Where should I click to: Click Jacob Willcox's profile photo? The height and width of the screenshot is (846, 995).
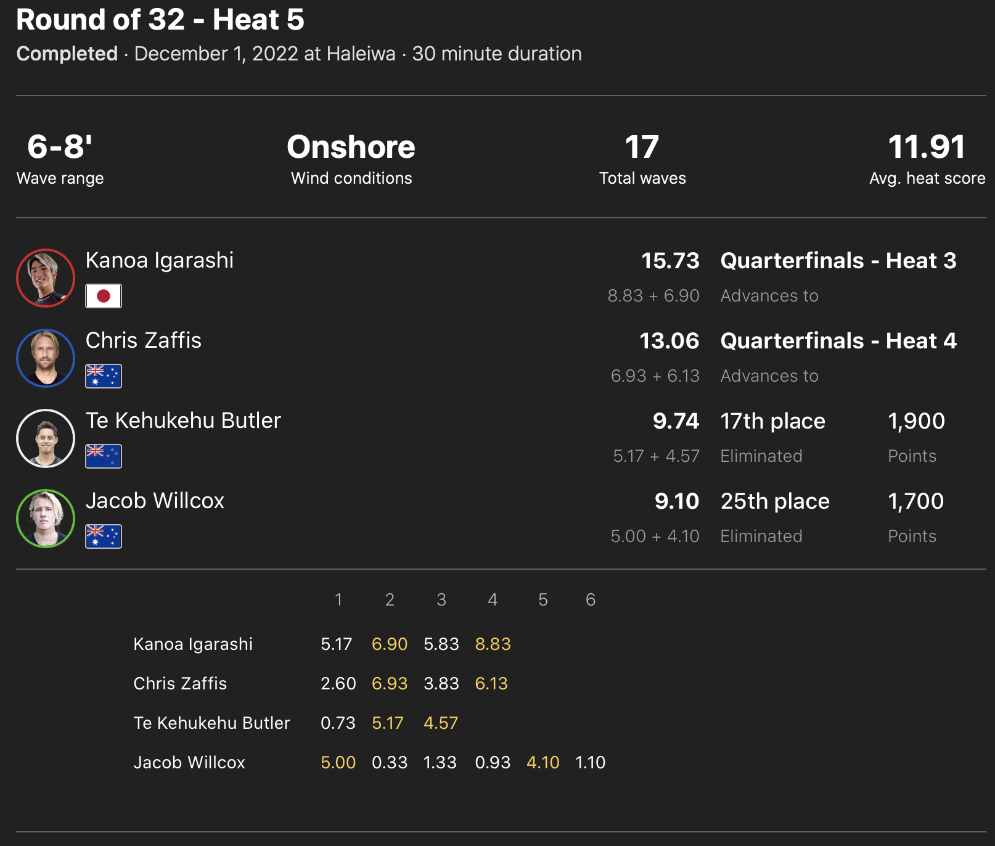[x=46, y=519]
